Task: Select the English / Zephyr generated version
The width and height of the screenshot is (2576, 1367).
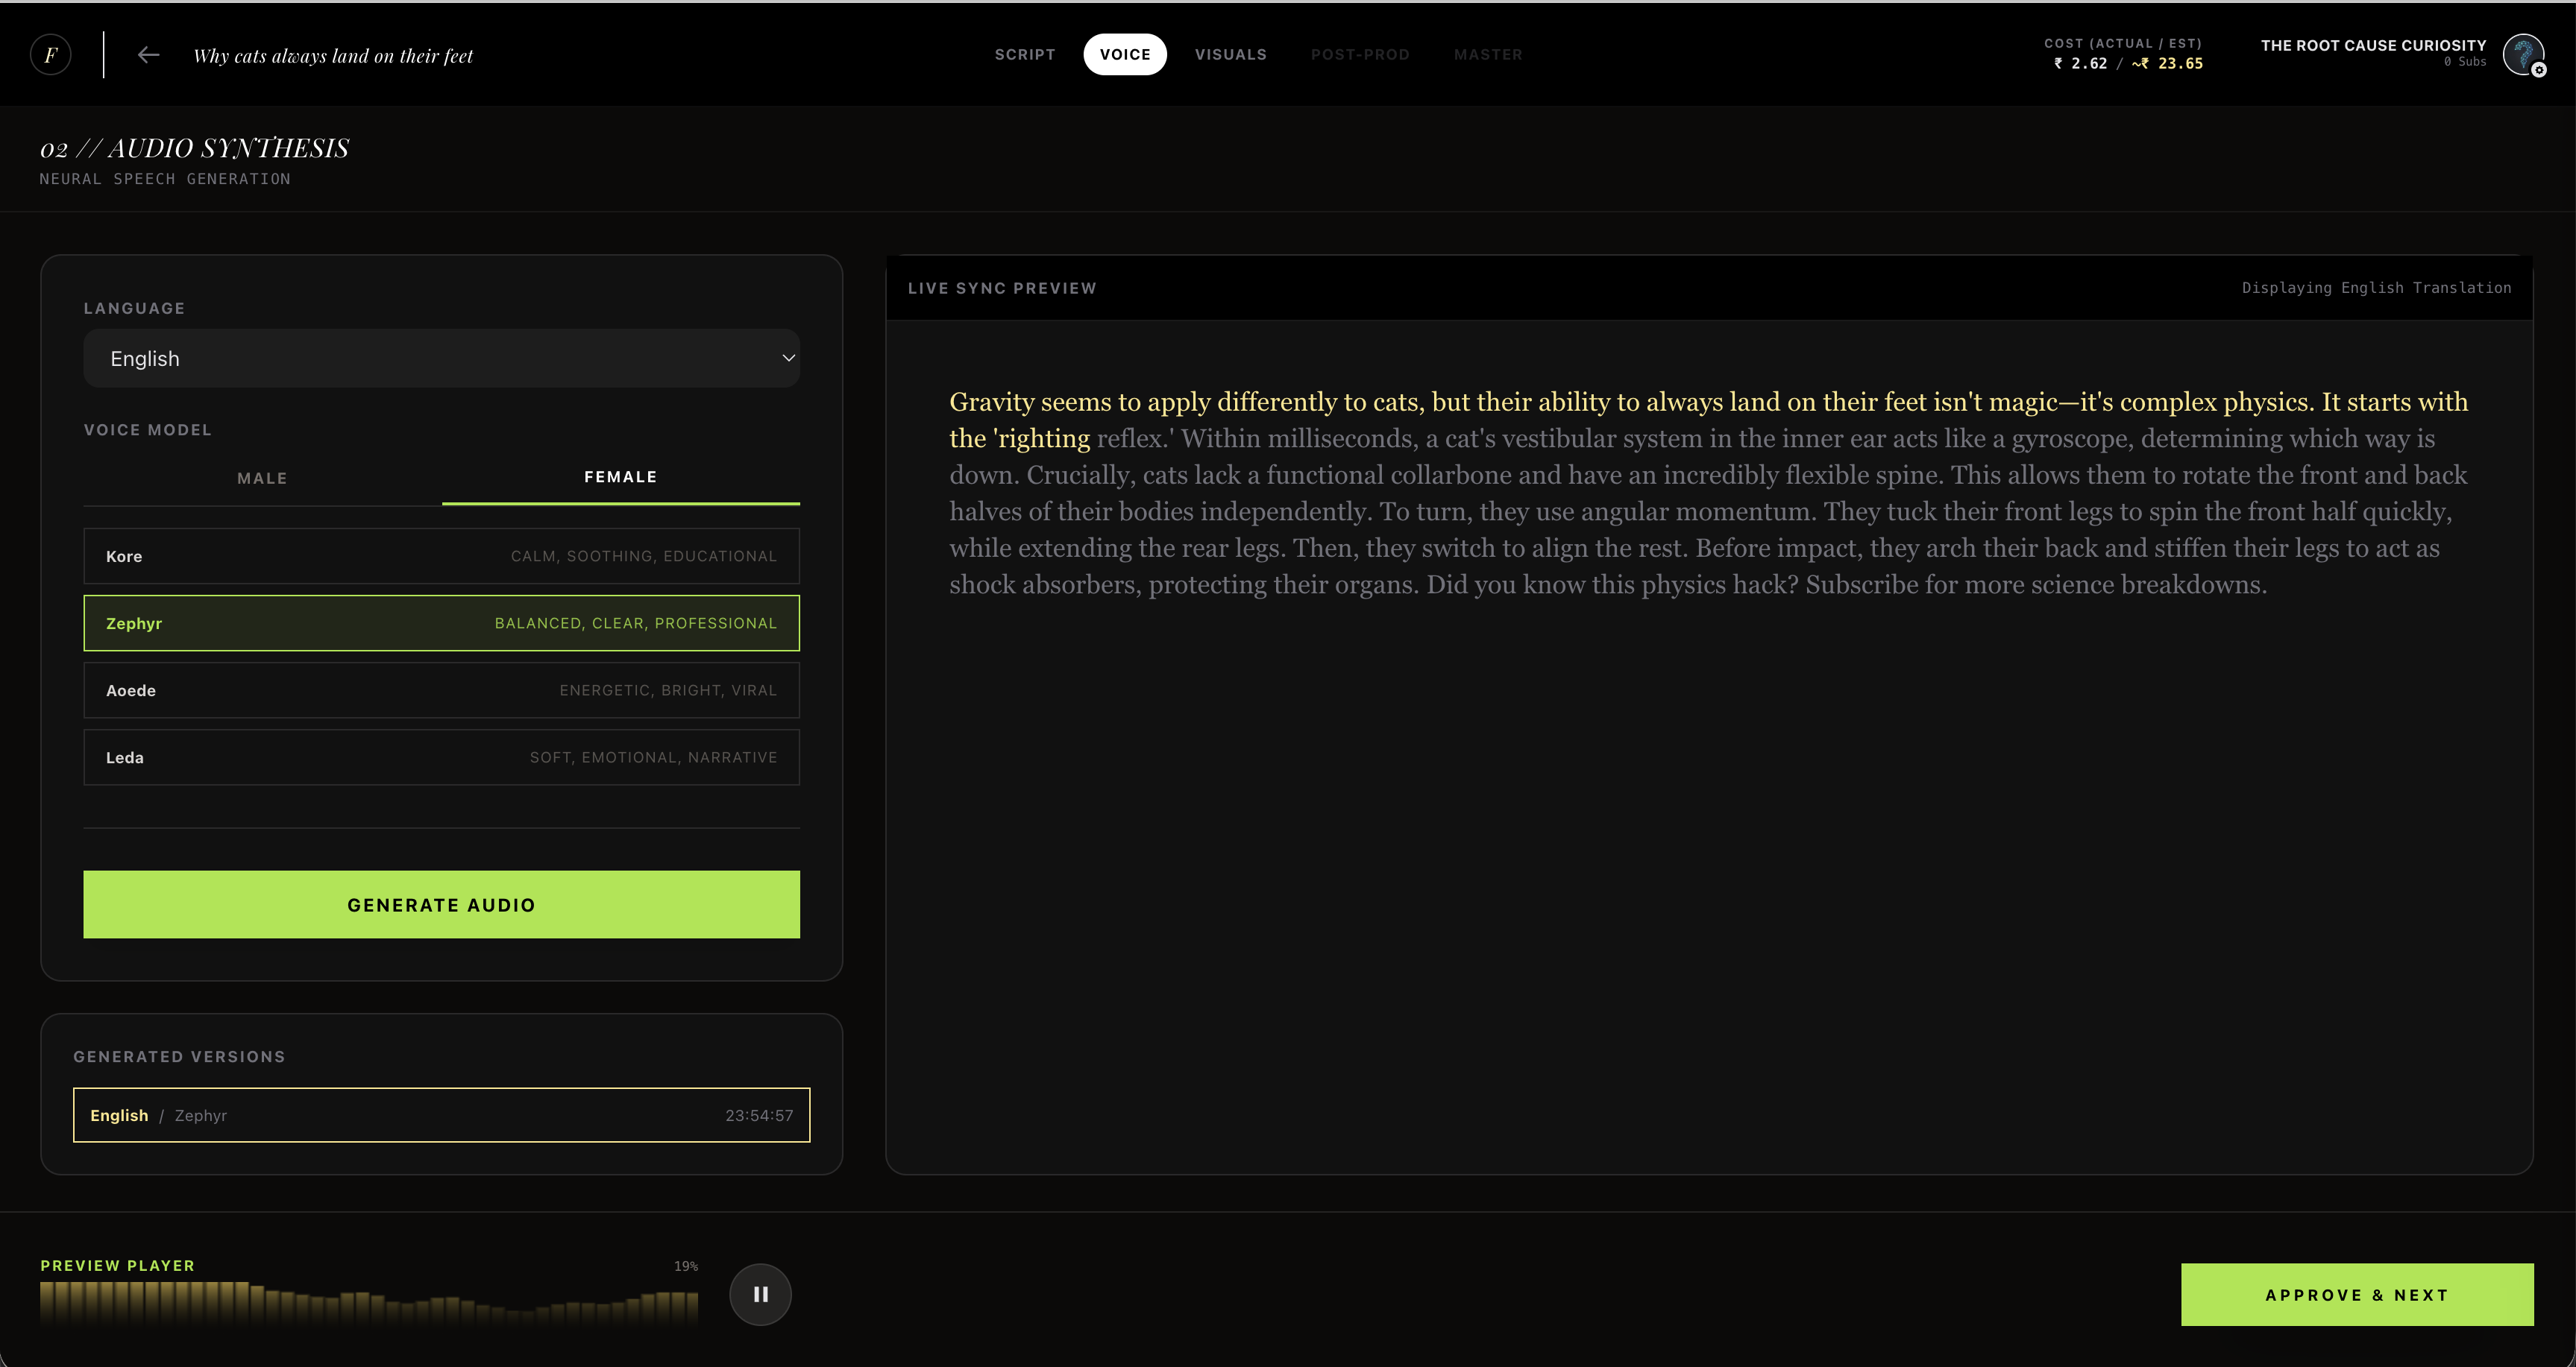Action: [441, 1115]
